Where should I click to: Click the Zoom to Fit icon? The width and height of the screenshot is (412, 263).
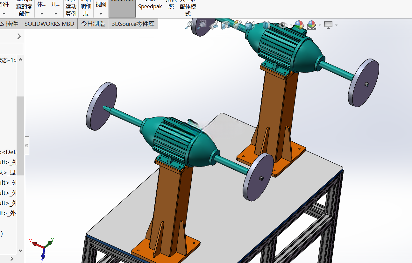point(189,25)
